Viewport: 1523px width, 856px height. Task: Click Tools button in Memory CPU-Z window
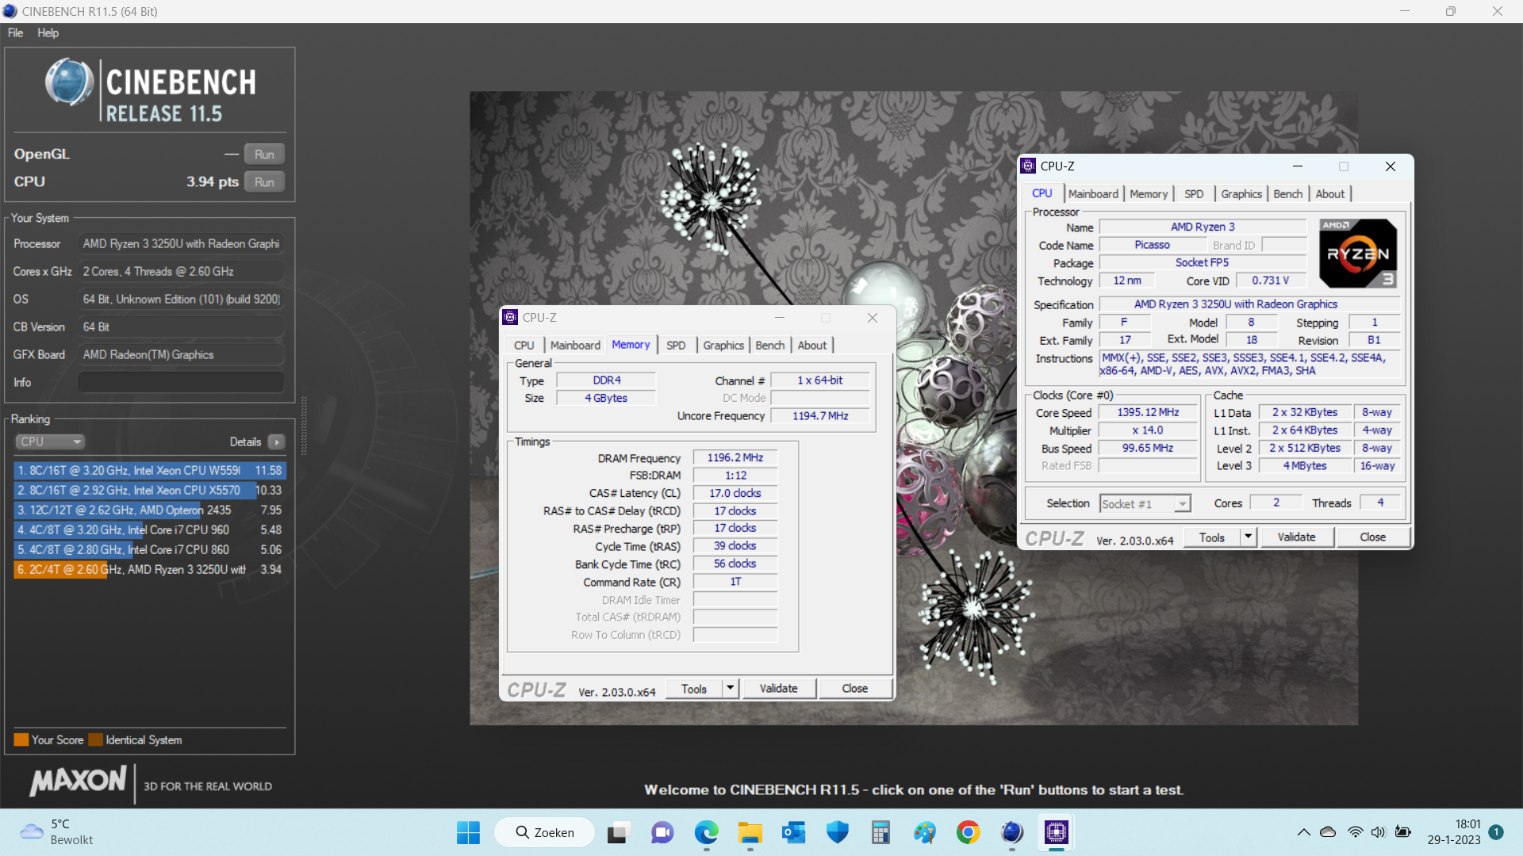694,688
